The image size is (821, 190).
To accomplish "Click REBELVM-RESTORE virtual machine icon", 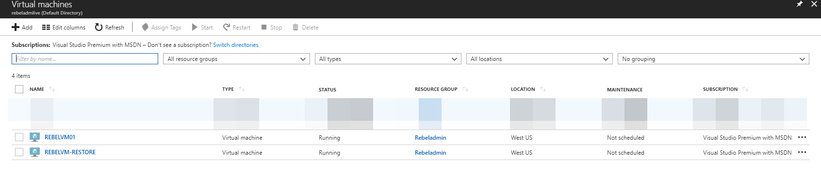I will point(34,152).
